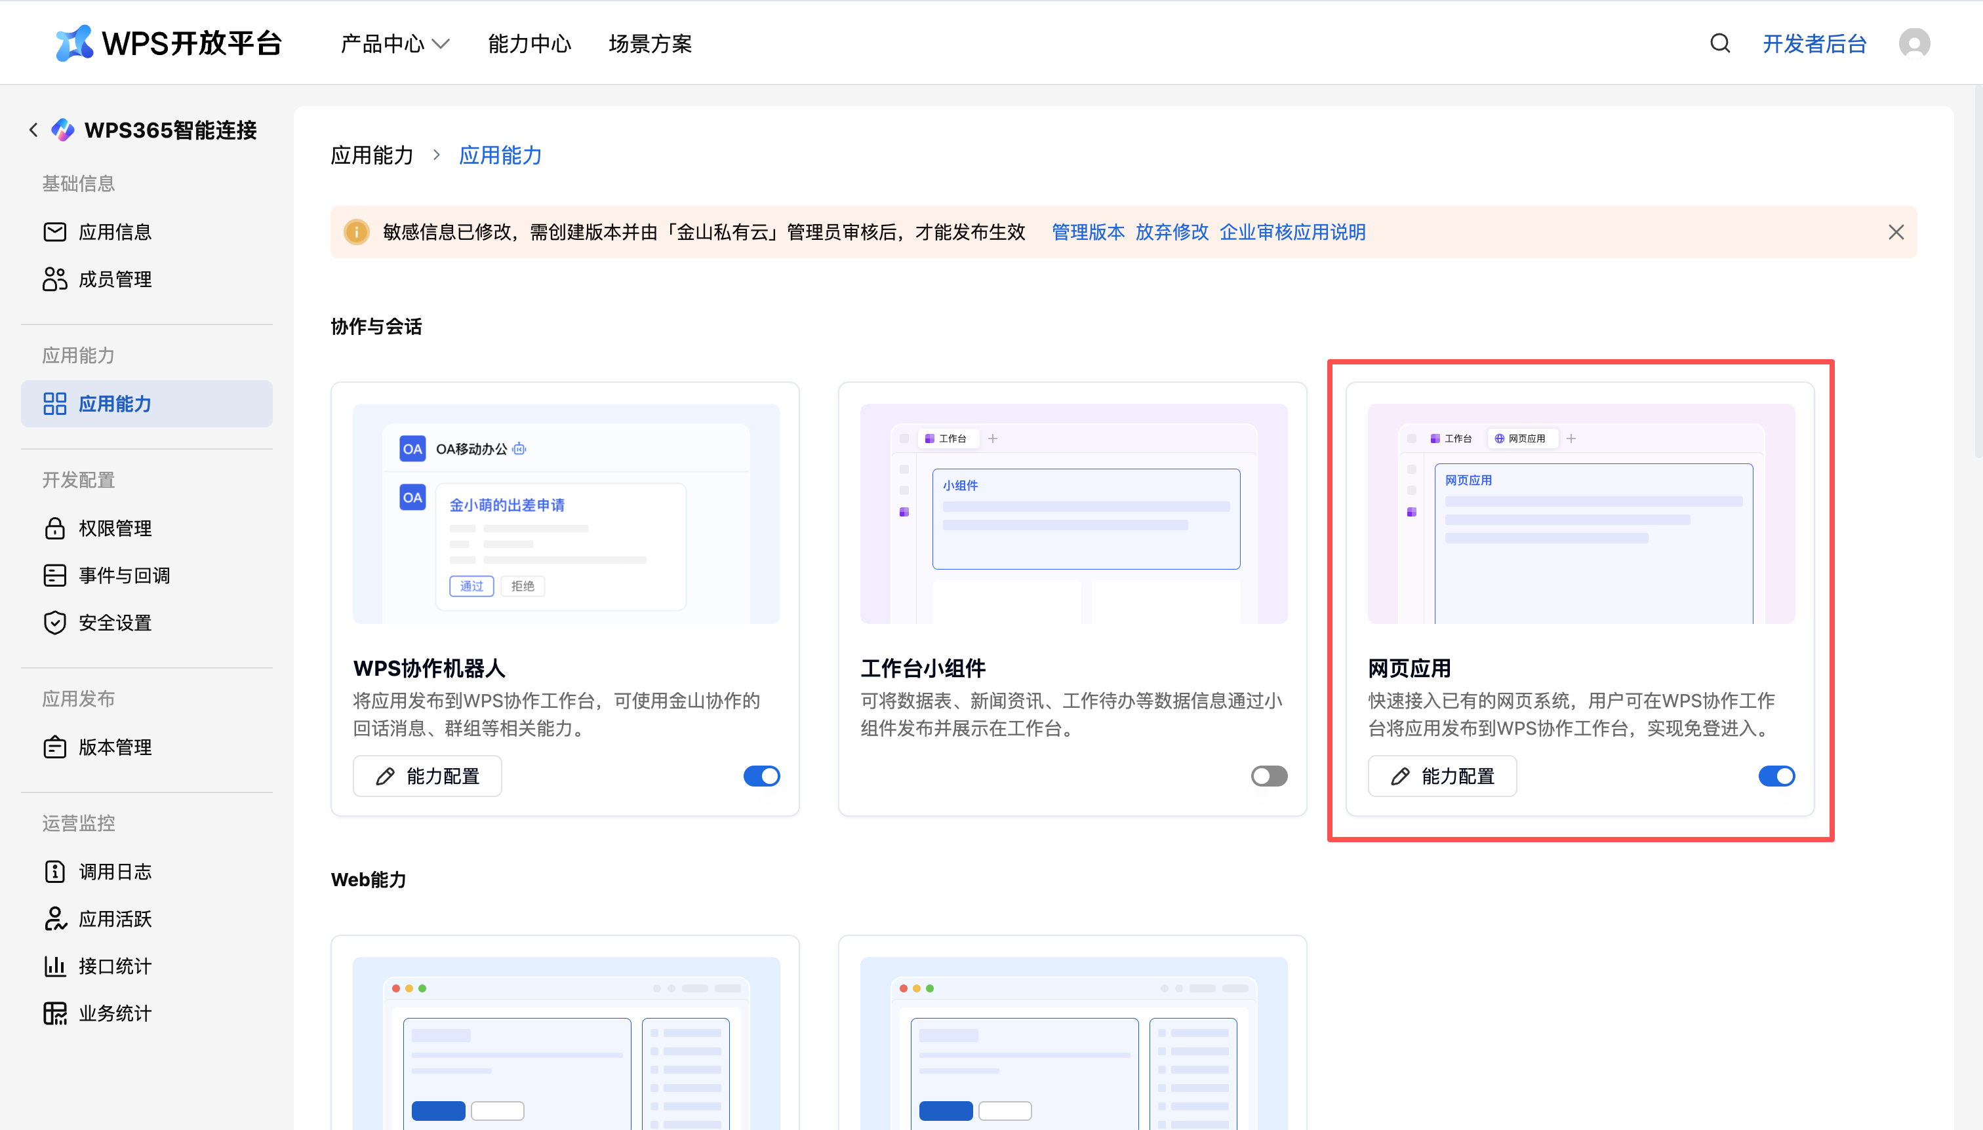Click the WPS协作机器人 preview thumbnail
This screenshot has width=1983, height=1130.
click(566, 513)
